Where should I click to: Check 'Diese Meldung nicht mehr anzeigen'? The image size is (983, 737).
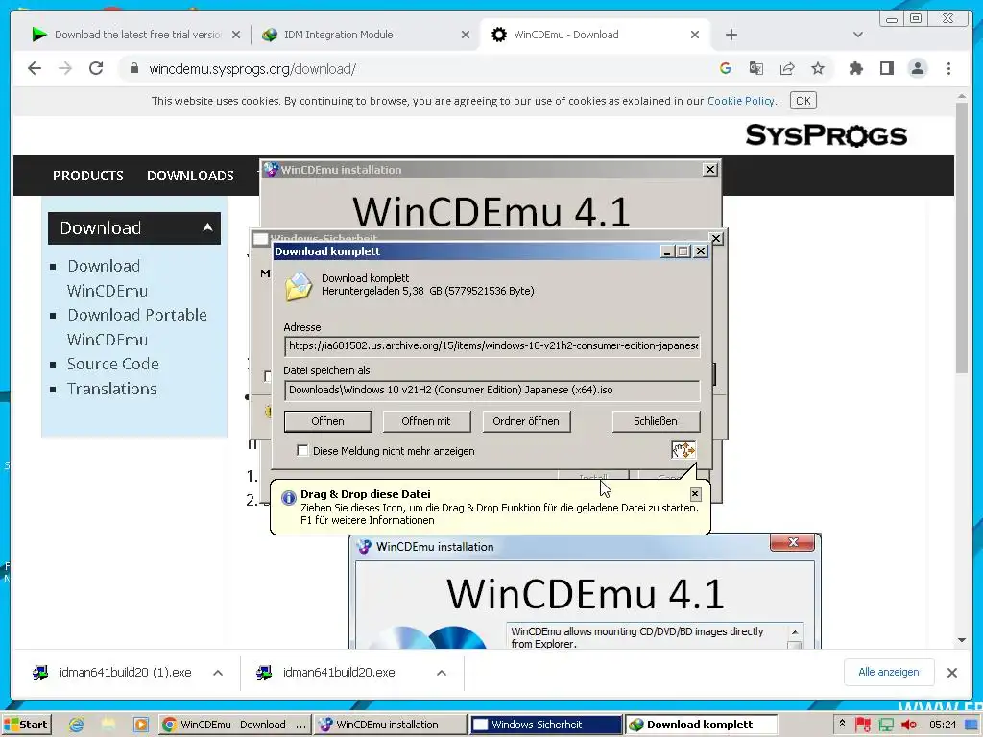(302, 451)
